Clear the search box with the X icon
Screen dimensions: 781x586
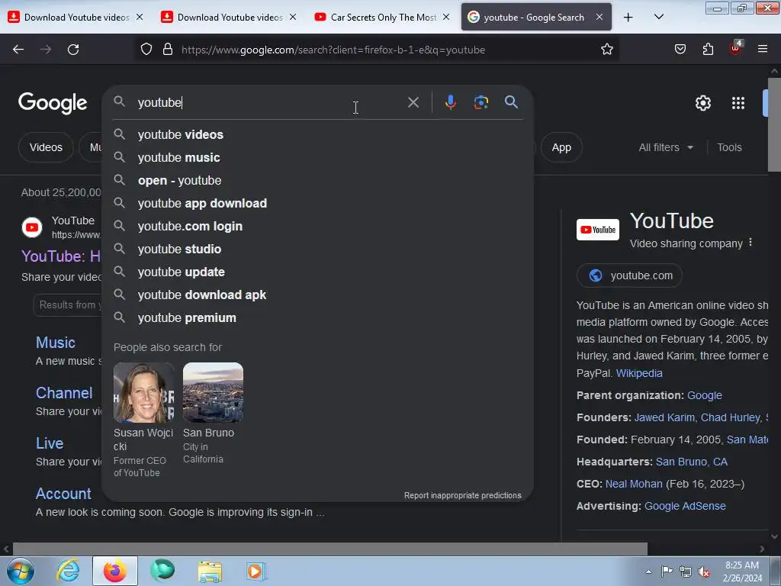(413, 103)
